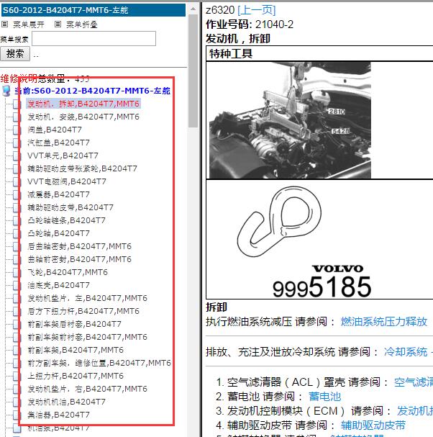Select root item 当前:S60-2012-B4204T7-MMT6-左舵

(92, 91)
